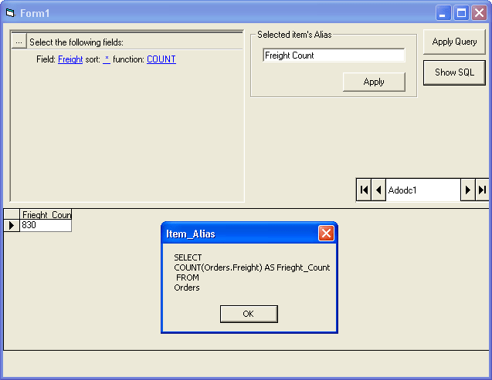Click the SQL text in Item_Alias dialog

(252, 272)
